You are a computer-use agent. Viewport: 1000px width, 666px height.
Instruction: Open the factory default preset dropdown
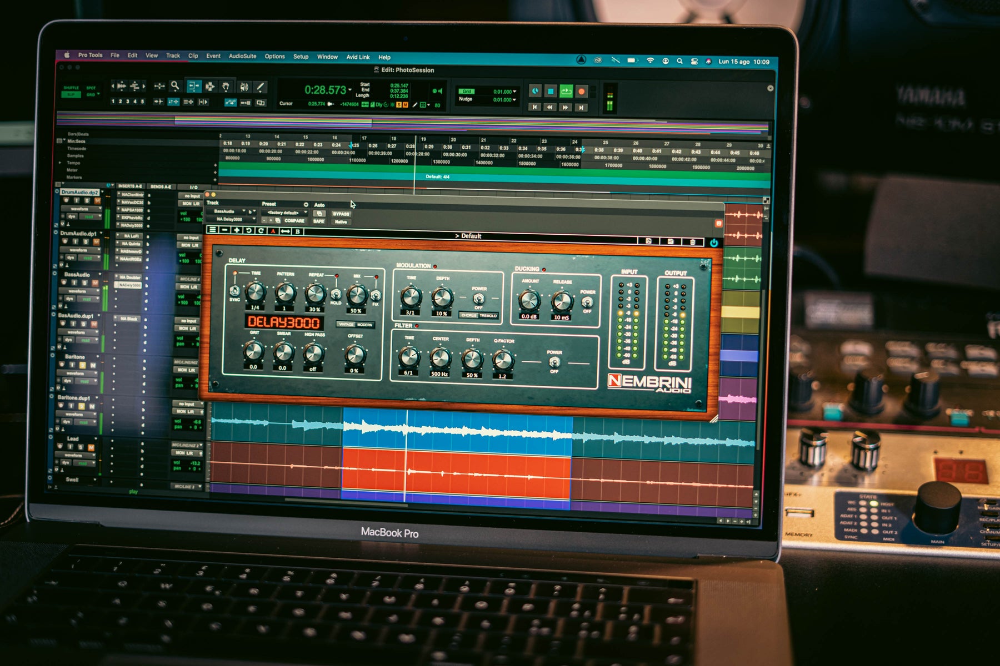pos(284,213)
